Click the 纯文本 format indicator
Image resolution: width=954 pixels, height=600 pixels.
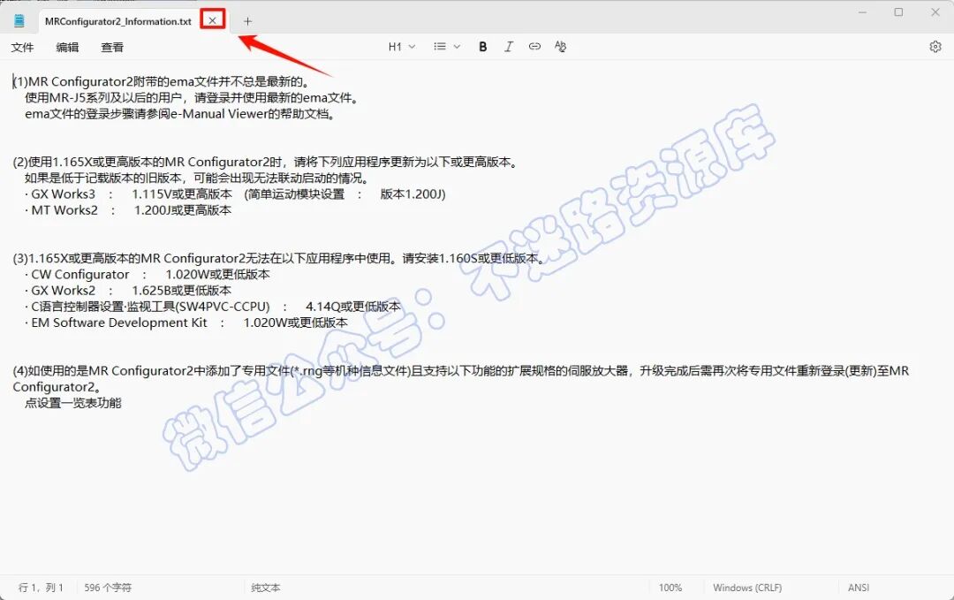pyautogui.click(x=265, y=588)
